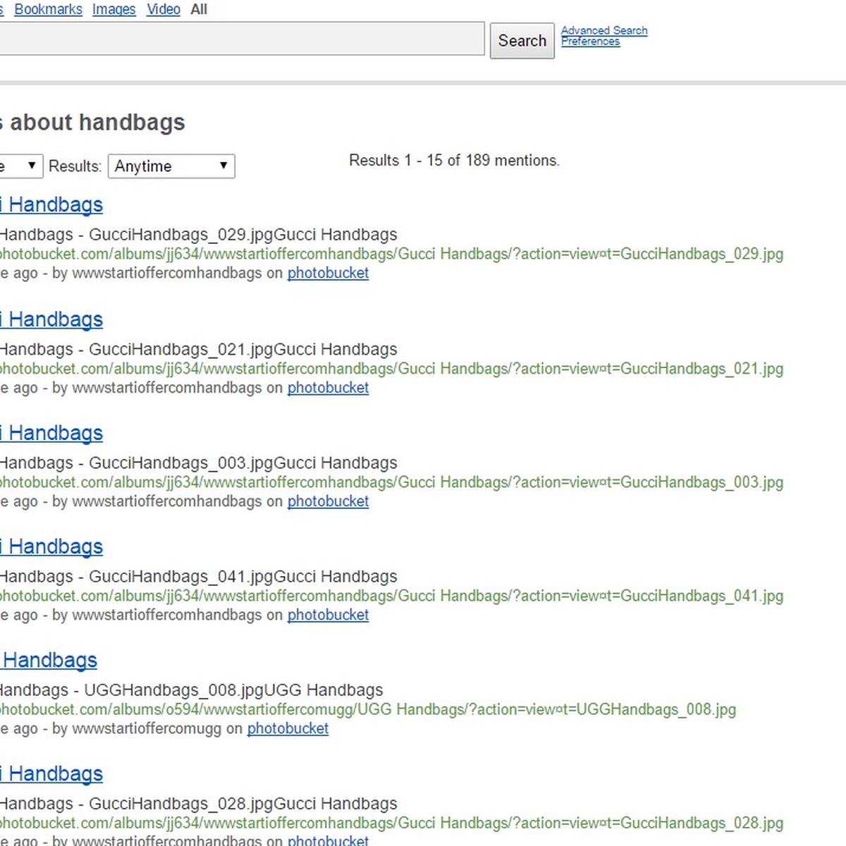The image size is (846, 846).
Task: Click photobucket link under UGGHandbags_008 result
Action: point(288,729)
